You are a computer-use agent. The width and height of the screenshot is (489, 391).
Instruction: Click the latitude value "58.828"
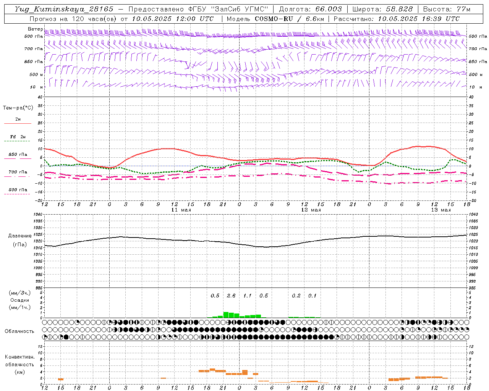click(x=400, y=9)
